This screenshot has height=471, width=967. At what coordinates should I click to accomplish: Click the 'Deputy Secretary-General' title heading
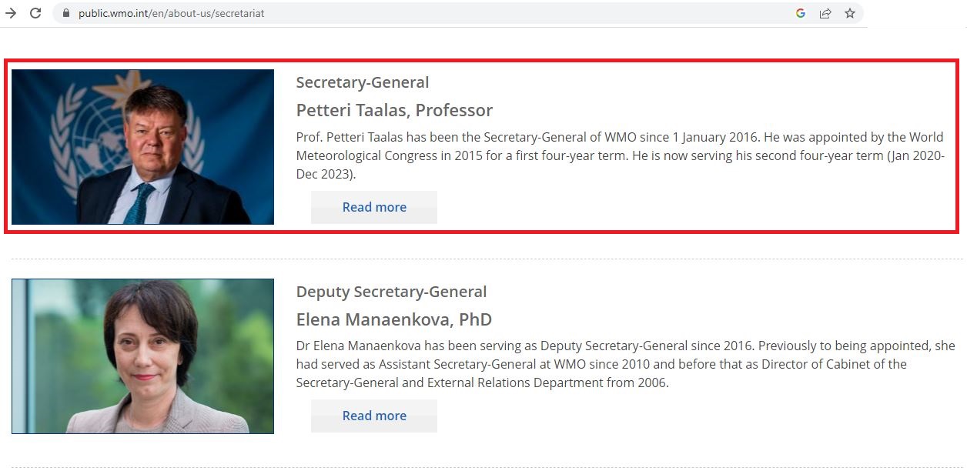point(391,292)
